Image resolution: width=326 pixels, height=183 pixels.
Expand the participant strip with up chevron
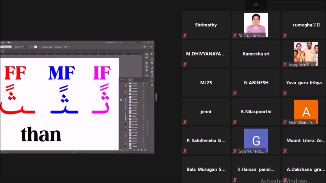click(x=256, y=5)
